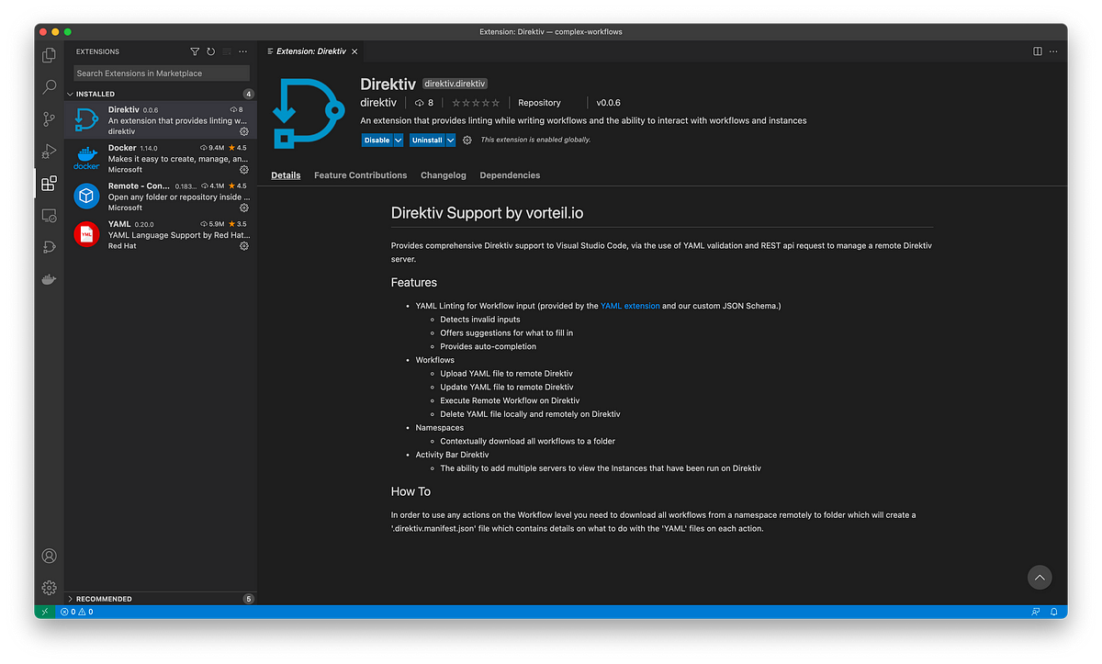The height and width of the screenshot is (664, 1102).
Task: Open the Run and Debug view
Action: [50, 152]
